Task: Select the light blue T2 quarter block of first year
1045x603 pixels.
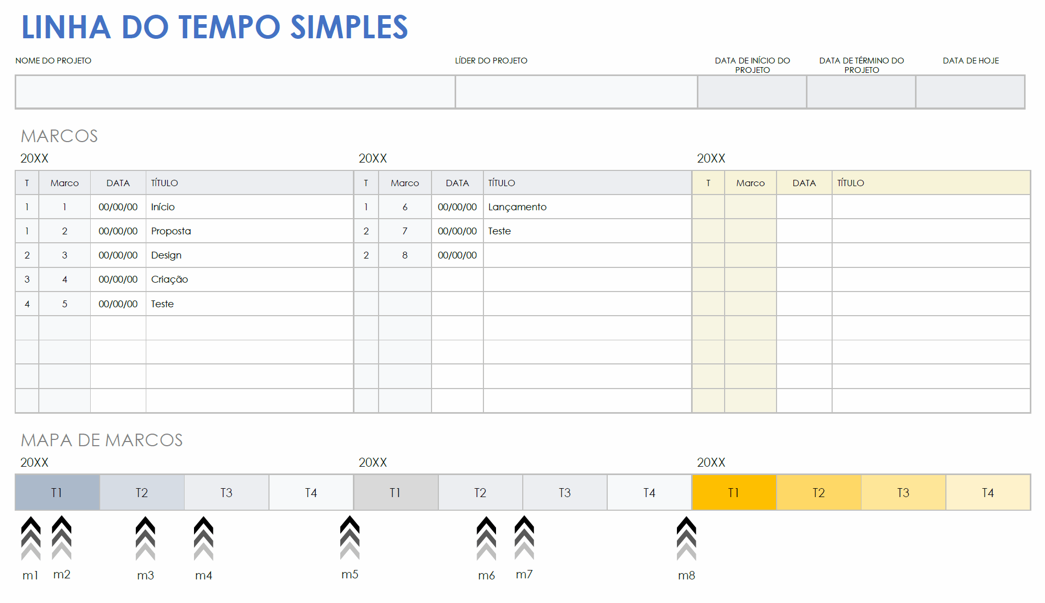Action: click(142, 492)
